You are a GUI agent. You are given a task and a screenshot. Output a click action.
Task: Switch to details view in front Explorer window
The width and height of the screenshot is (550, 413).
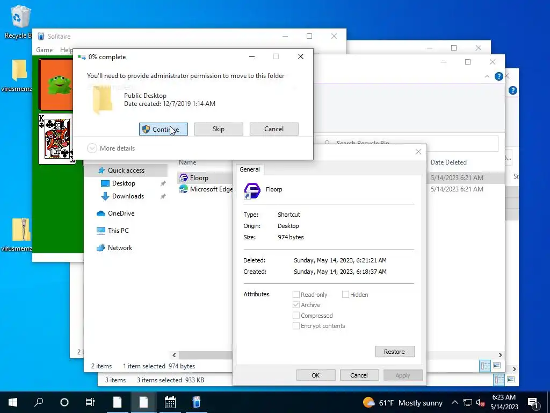(486, 366)
